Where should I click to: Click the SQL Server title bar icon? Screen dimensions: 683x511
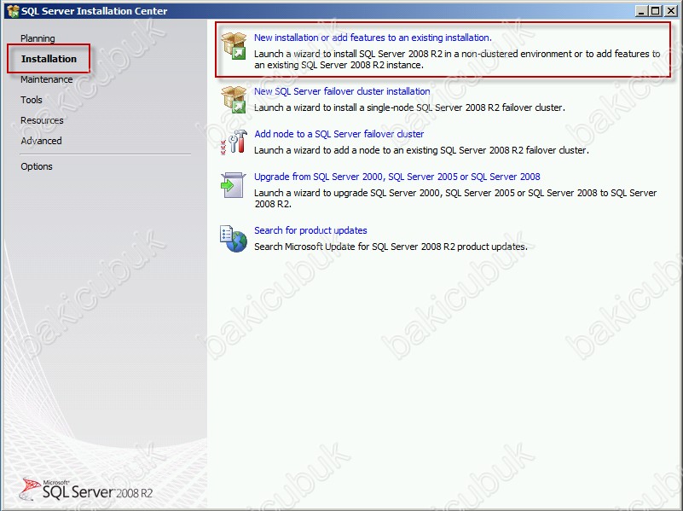[x=13, y=10]
